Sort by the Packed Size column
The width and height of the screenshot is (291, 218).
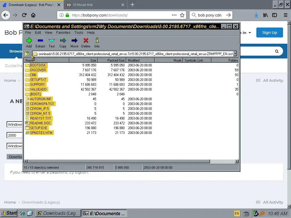coord(112,60)
